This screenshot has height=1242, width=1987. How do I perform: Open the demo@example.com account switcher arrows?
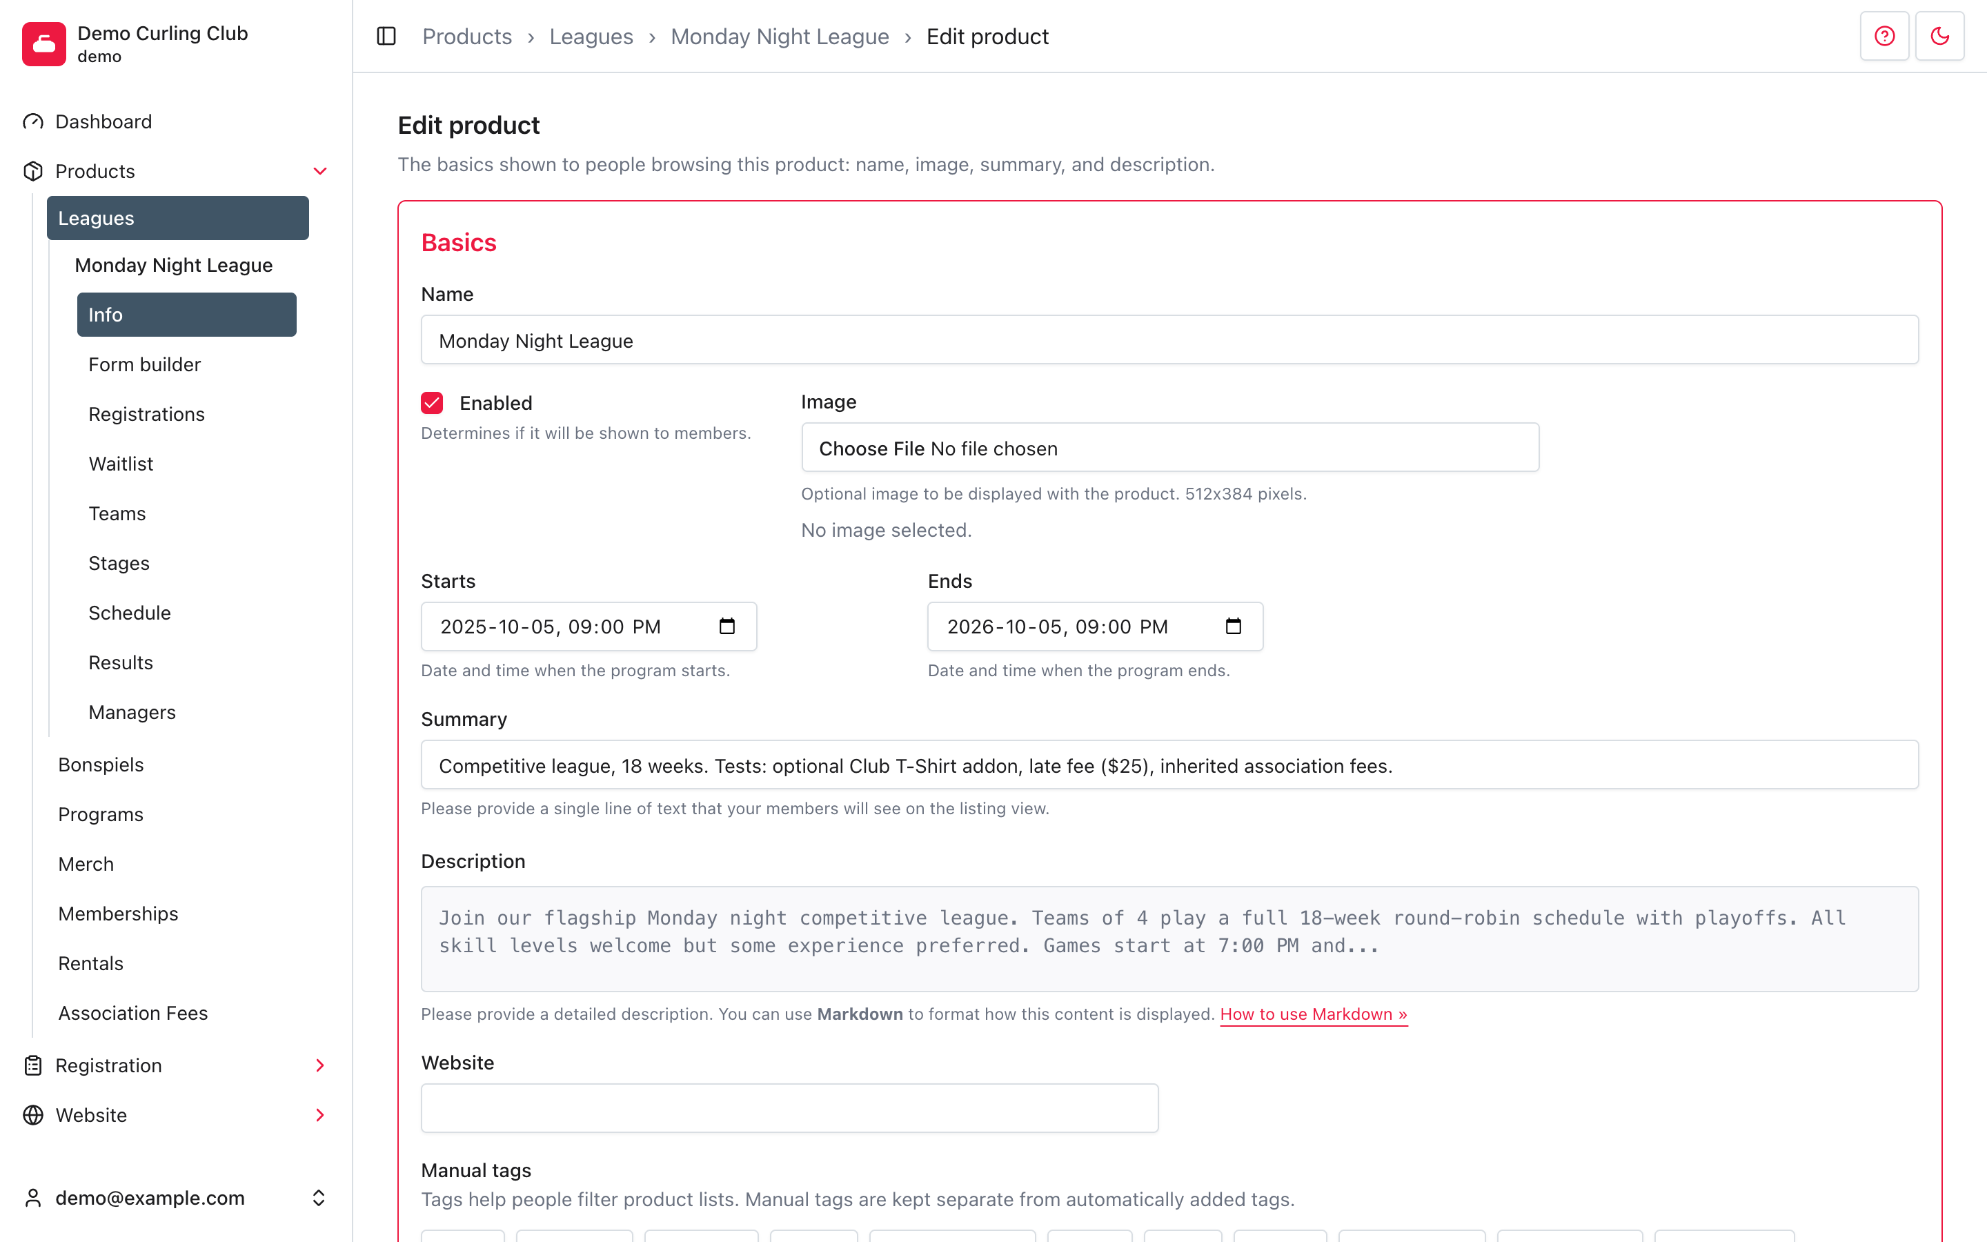pyautogui.click(x=319, y=1198)
